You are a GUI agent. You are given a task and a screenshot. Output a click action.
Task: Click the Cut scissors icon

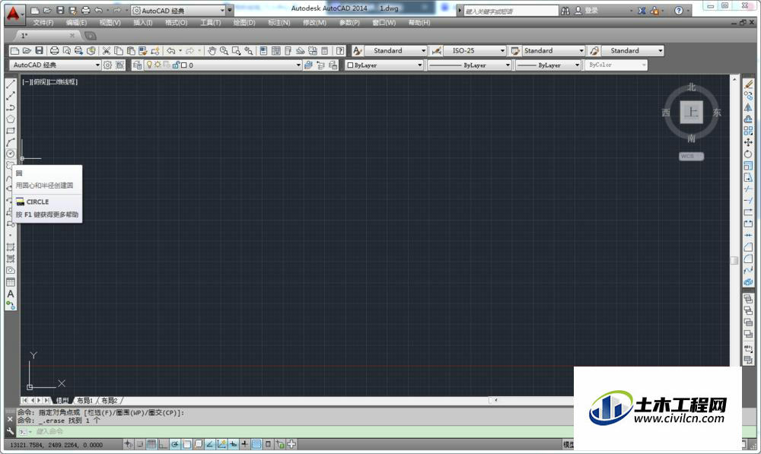[107, 50]
